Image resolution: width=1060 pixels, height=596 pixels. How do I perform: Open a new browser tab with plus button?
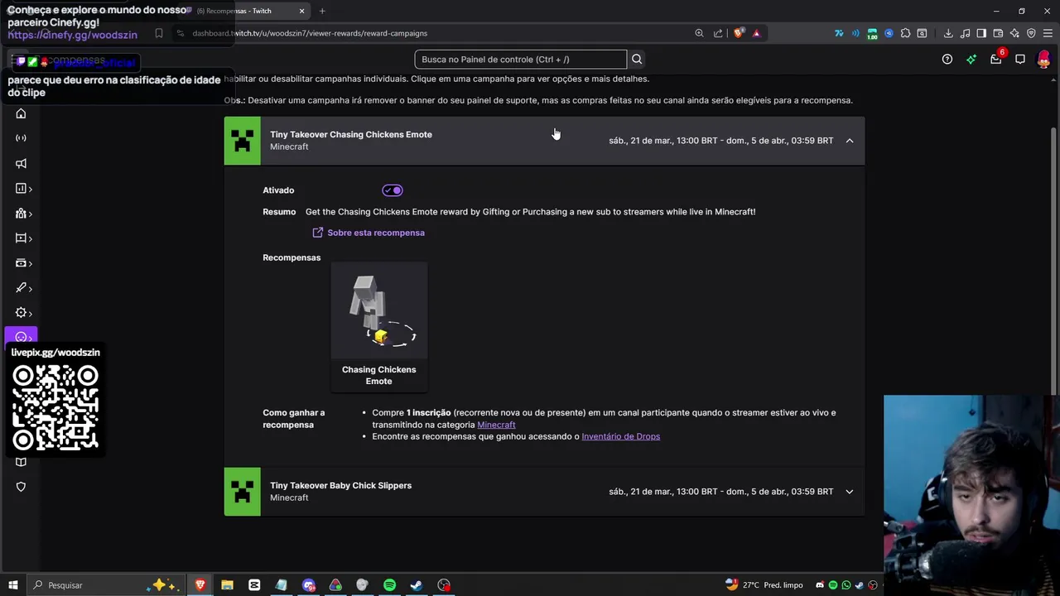click(x=322, y=11)
